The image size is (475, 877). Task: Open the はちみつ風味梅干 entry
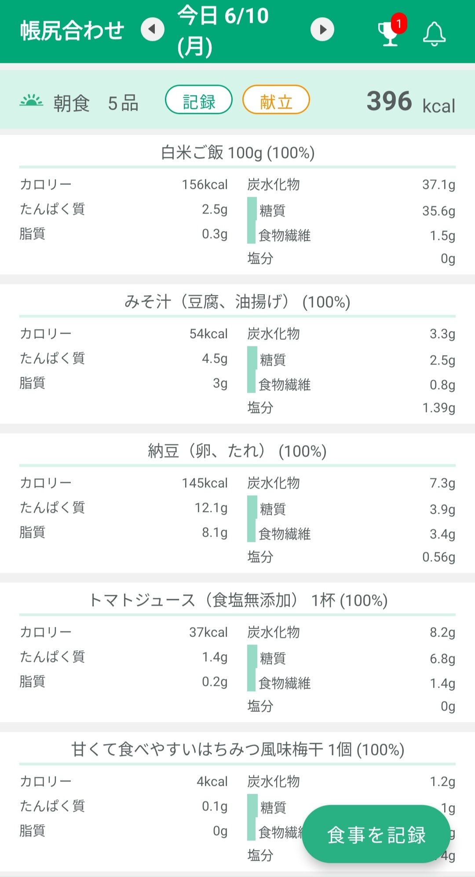237,749
